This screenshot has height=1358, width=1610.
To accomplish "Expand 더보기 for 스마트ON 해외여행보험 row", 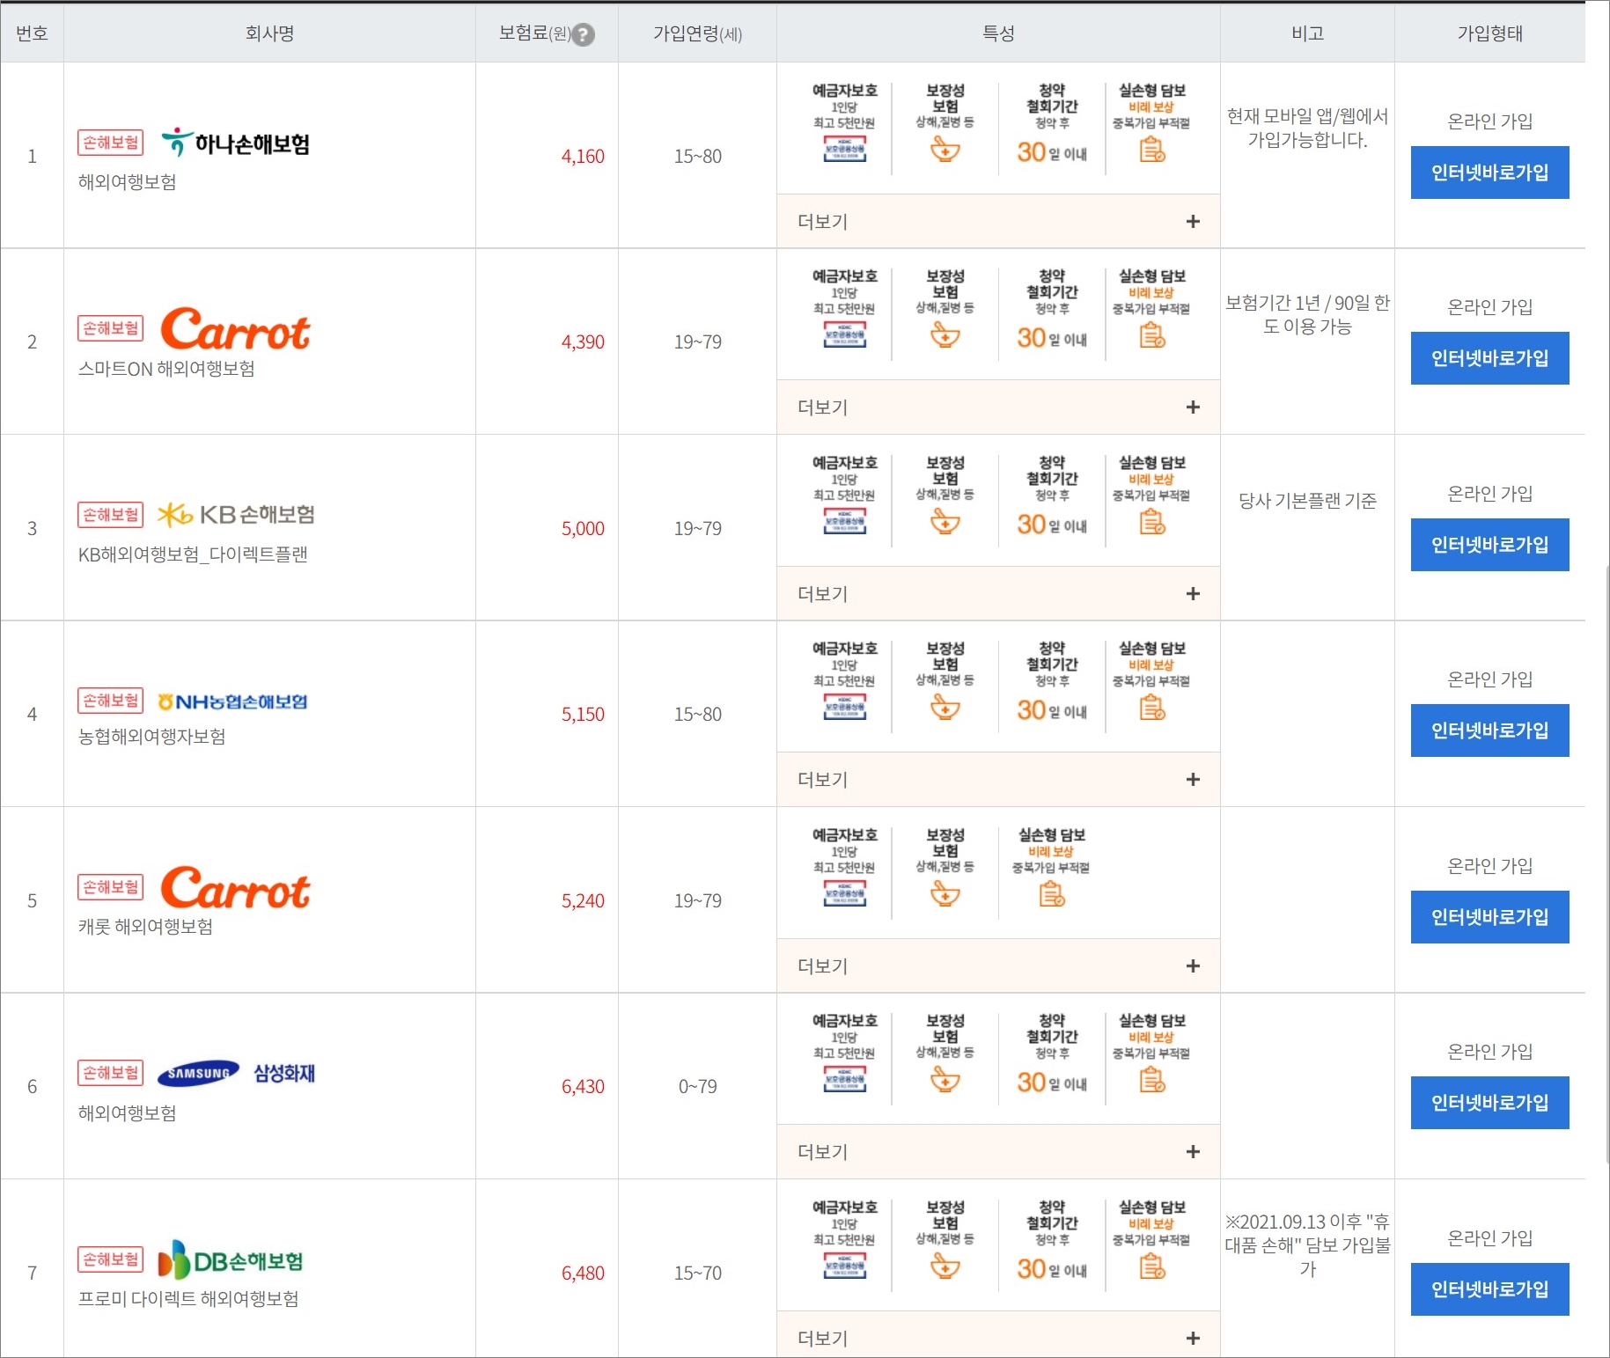I will tap(998, 407).
